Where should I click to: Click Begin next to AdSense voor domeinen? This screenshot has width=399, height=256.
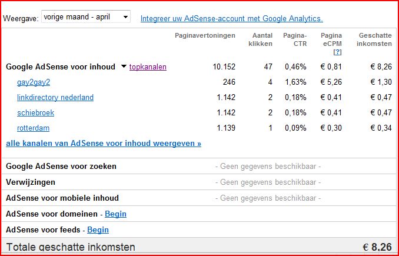pos(115,214)
